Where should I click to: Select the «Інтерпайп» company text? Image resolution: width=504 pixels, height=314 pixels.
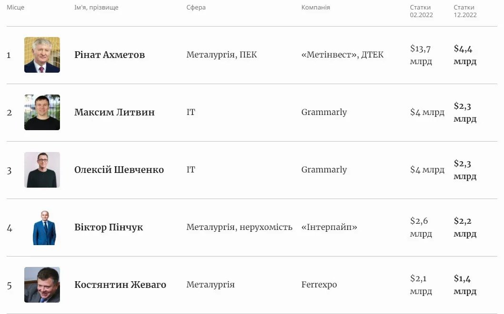click(x=329, y=228)
